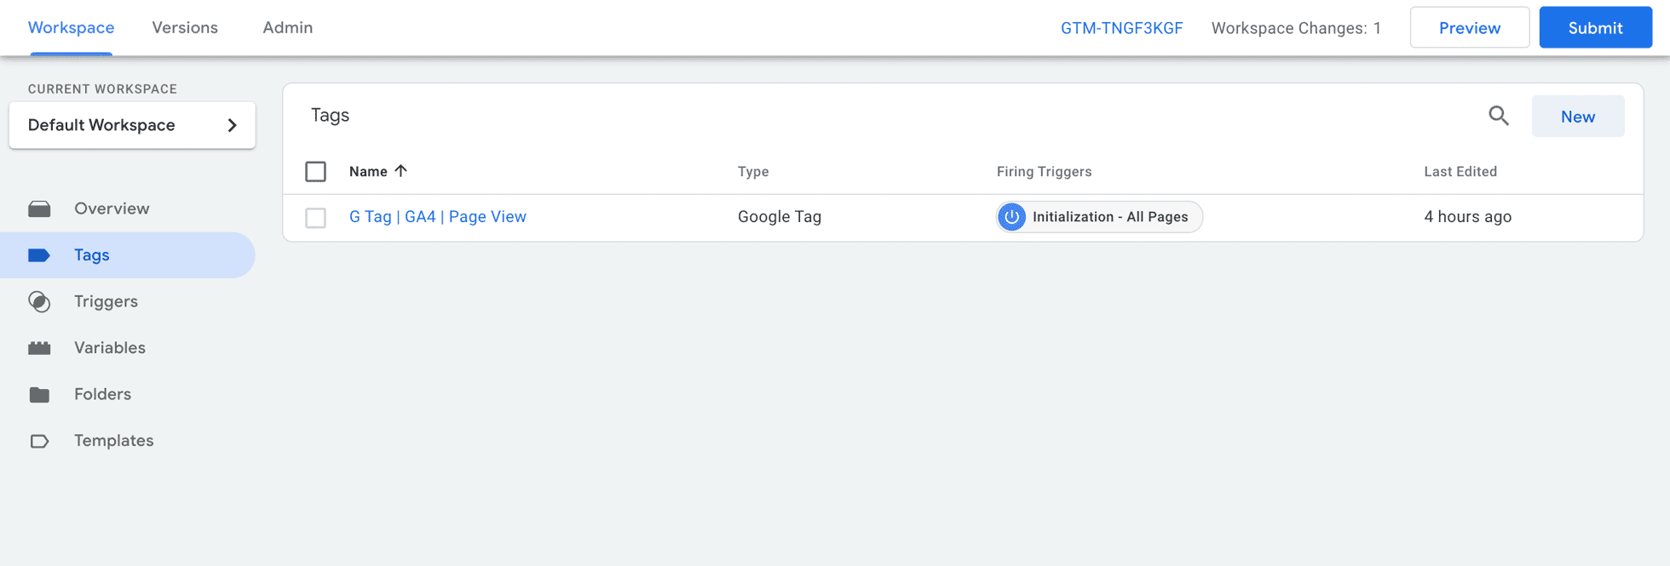Open the Admin tab

click(288, 27)
